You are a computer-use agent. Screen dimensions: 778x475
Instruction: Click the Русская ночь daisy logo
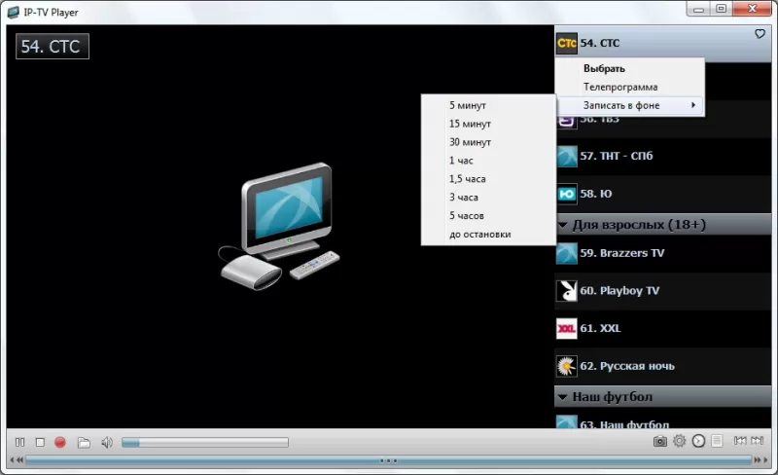pos(567,366)
